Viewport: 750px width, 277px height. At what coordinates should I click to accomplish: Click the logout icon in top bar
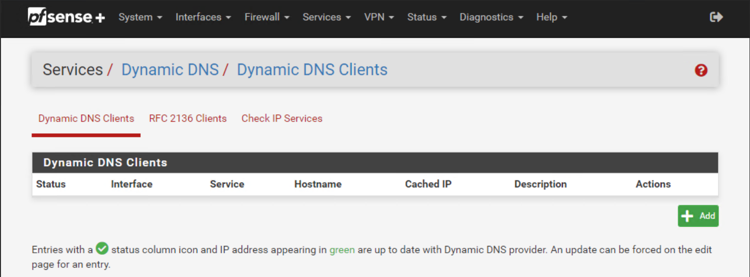(x=716, y=17)
